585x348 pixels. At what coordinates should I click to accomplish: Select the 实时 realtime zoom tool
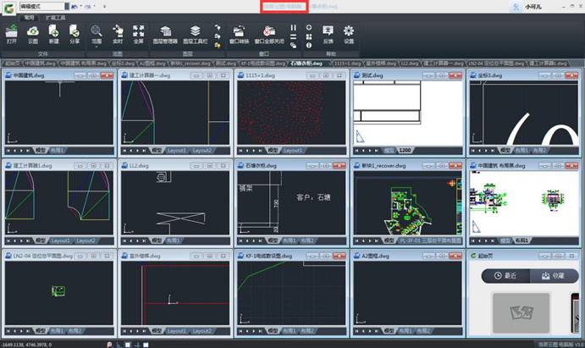coord(118,32)
